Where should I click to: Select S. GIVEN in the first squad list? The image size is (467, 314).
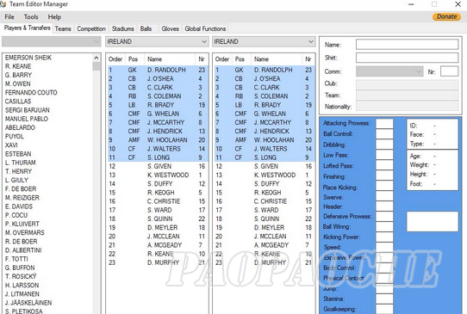pyautogui.click(x=157, y=166)
